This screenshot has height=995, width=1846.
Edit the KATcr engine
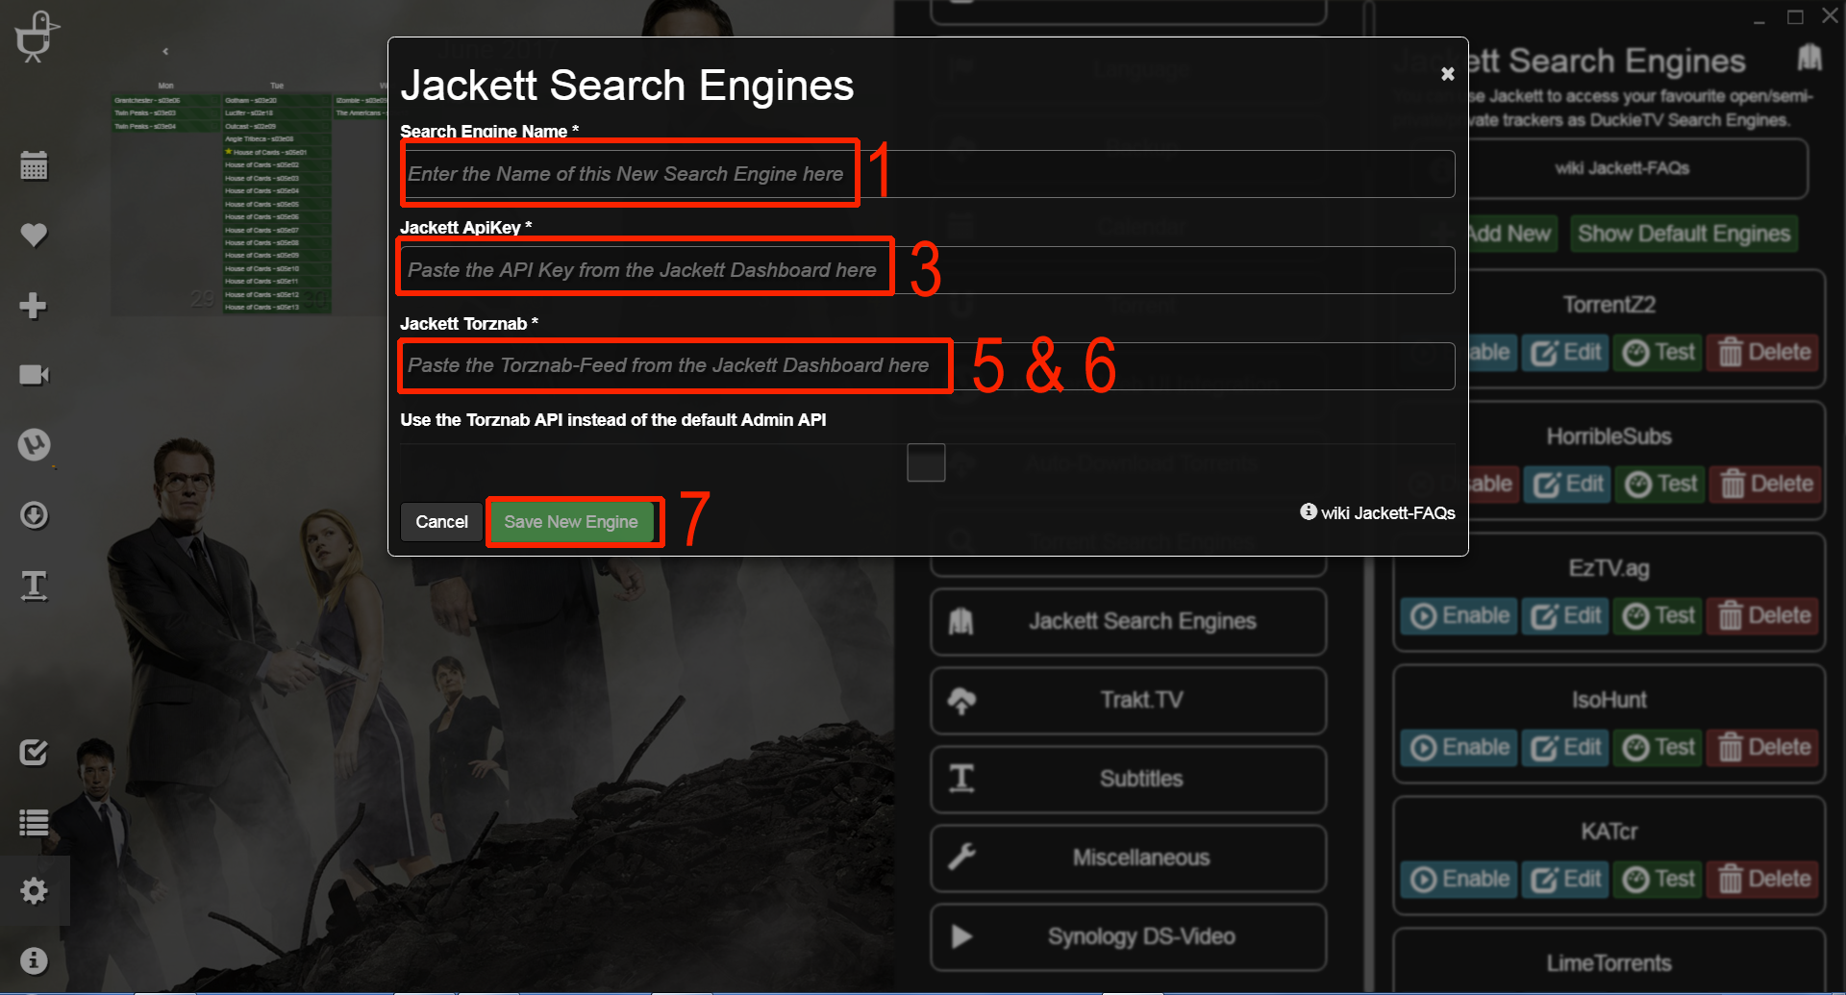point(1566,880)
